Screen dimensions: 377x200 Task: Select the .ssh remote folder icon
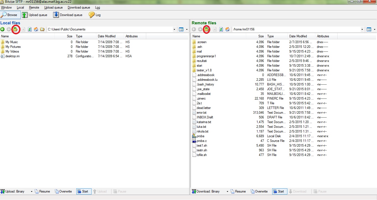click(x=194, y=47)
